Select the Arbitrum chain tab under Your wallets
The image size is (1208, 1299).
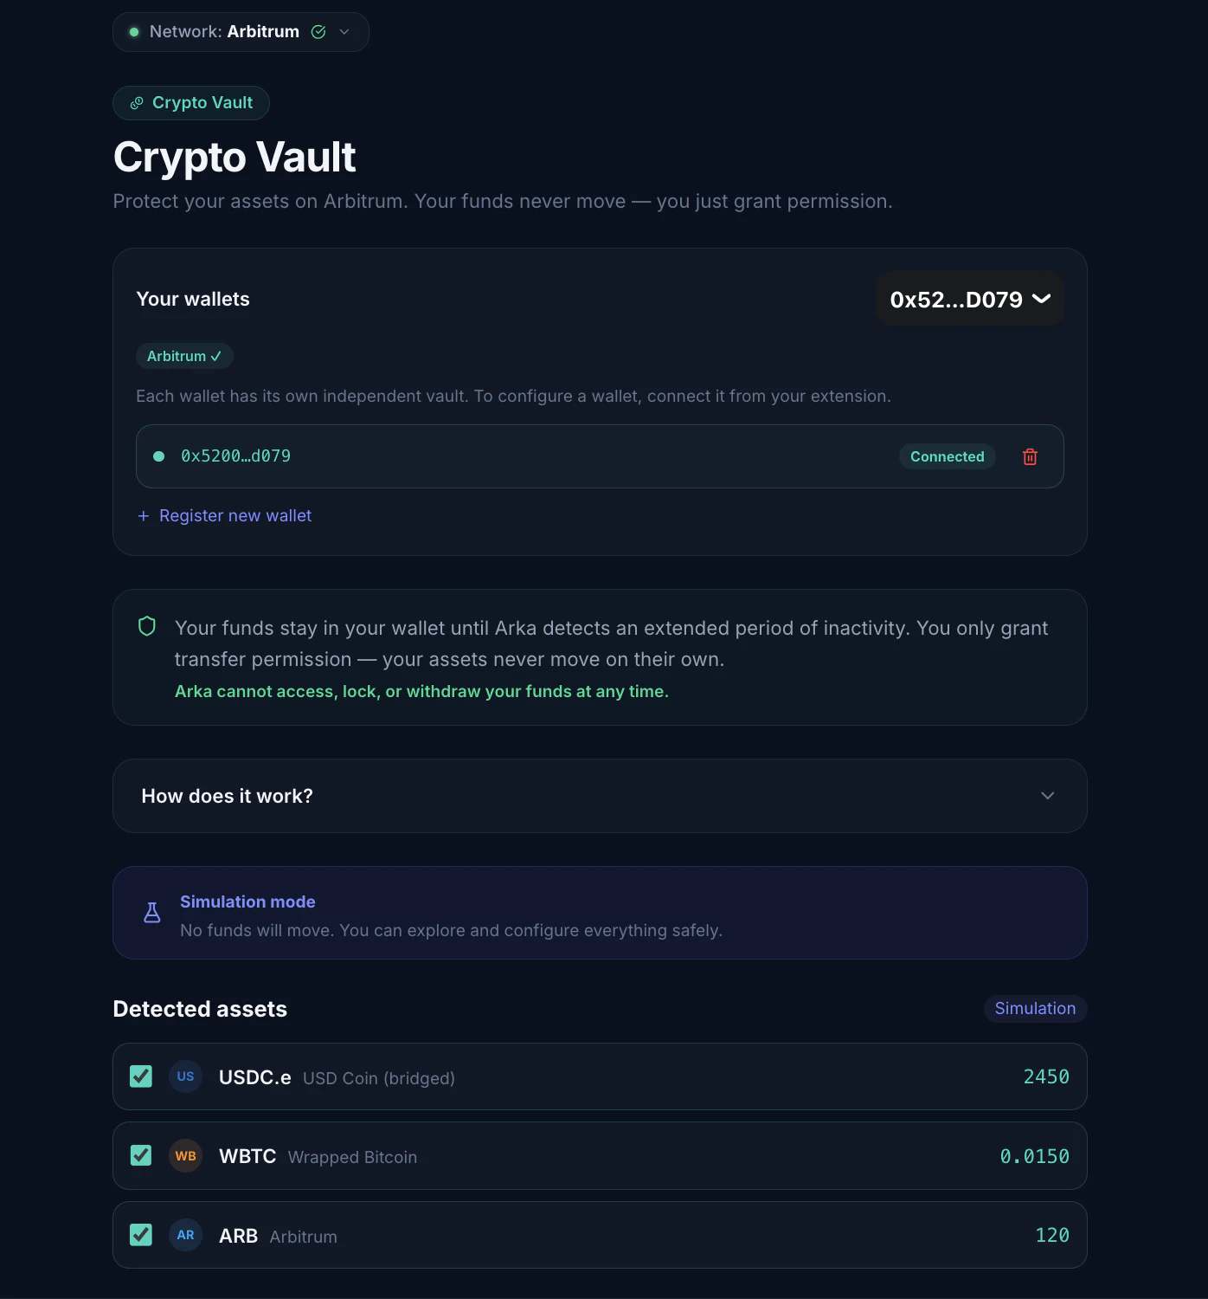(x=184, y=356)
